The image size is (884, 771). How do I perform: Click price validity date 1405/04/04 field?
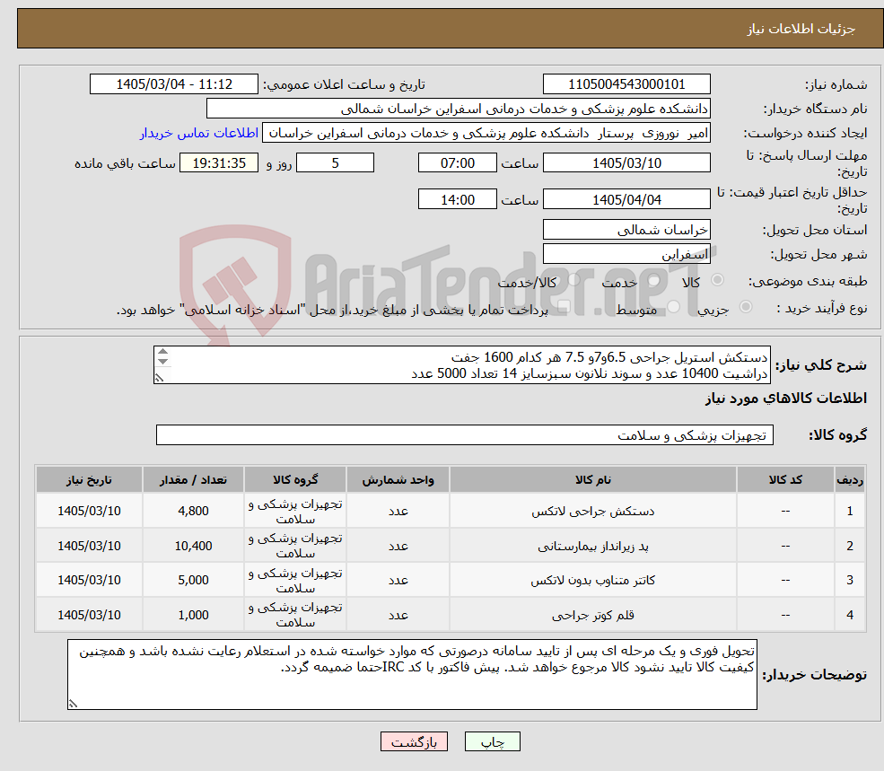(626, 199)
